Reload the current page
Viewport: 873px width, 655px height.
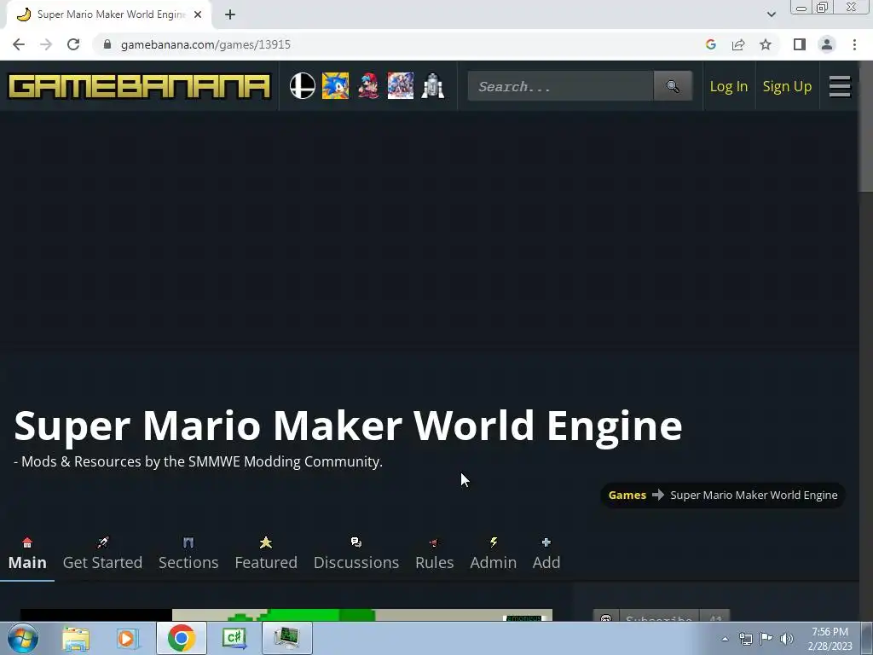73,44
